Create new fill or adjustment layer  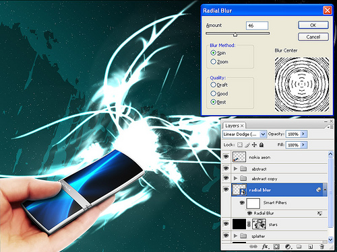[x=288, y=247]
